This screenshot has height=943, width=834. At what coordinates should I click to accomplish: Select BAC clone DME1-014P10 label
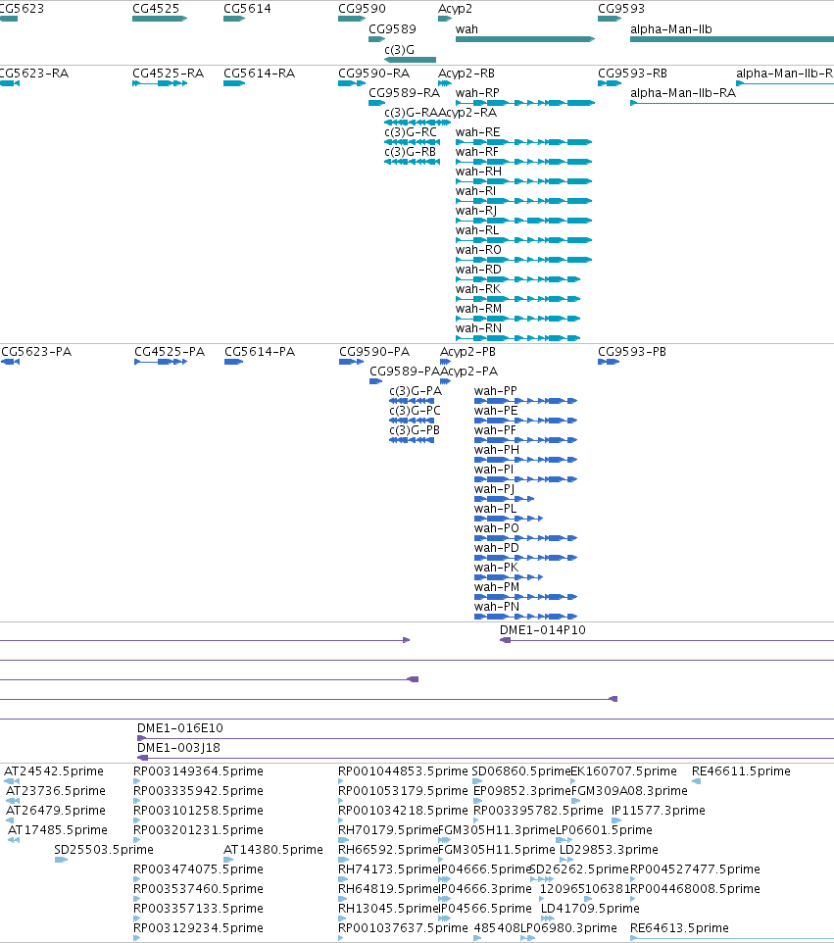pyautogui.click(x=543, y=629)
